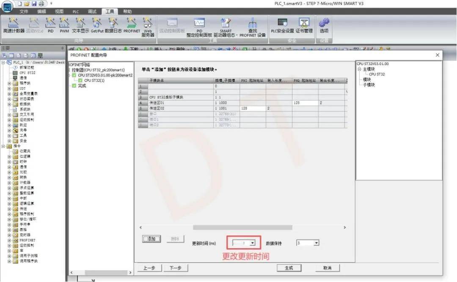Expand the 定时器 instruction folder
The width and height of the screenshot is (457, 282).
[9, 235]
